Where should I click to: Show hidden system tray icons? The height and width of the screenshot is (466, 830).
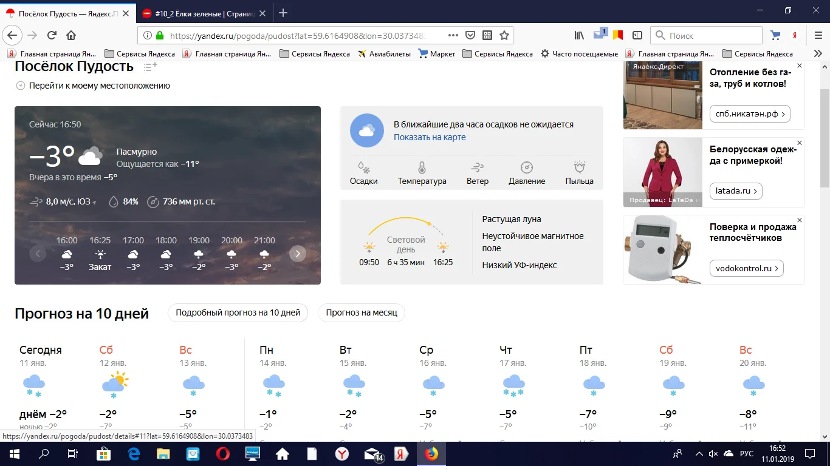pos(698,454)
